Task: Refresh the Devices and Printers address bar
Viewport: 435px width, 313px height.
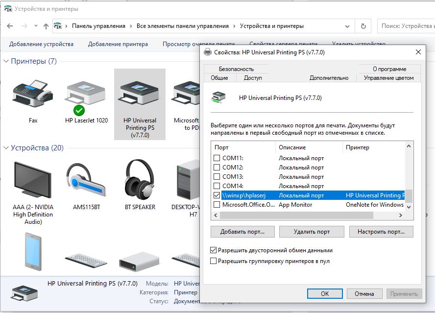Action: pyautogui.click(x=363, y=26)
